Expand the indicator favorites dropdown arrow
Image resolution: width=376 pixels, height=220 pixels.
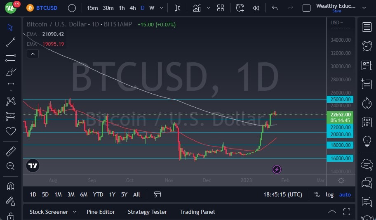click(x=209, y=8)
